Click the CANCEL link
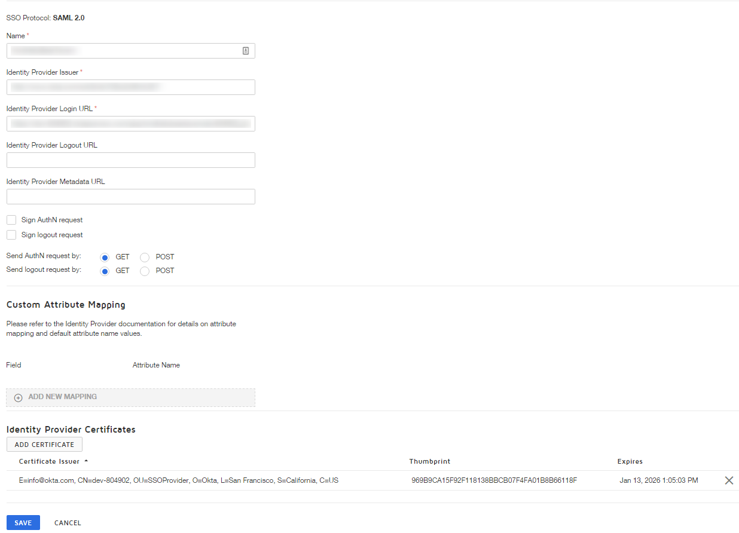The image size is (739, 533). [67, 522]
